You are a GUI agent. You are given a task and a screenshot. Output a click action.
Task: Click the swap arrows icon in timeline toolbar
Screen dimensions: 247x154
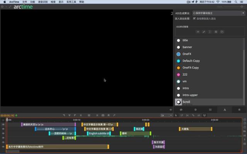(199, 115)
